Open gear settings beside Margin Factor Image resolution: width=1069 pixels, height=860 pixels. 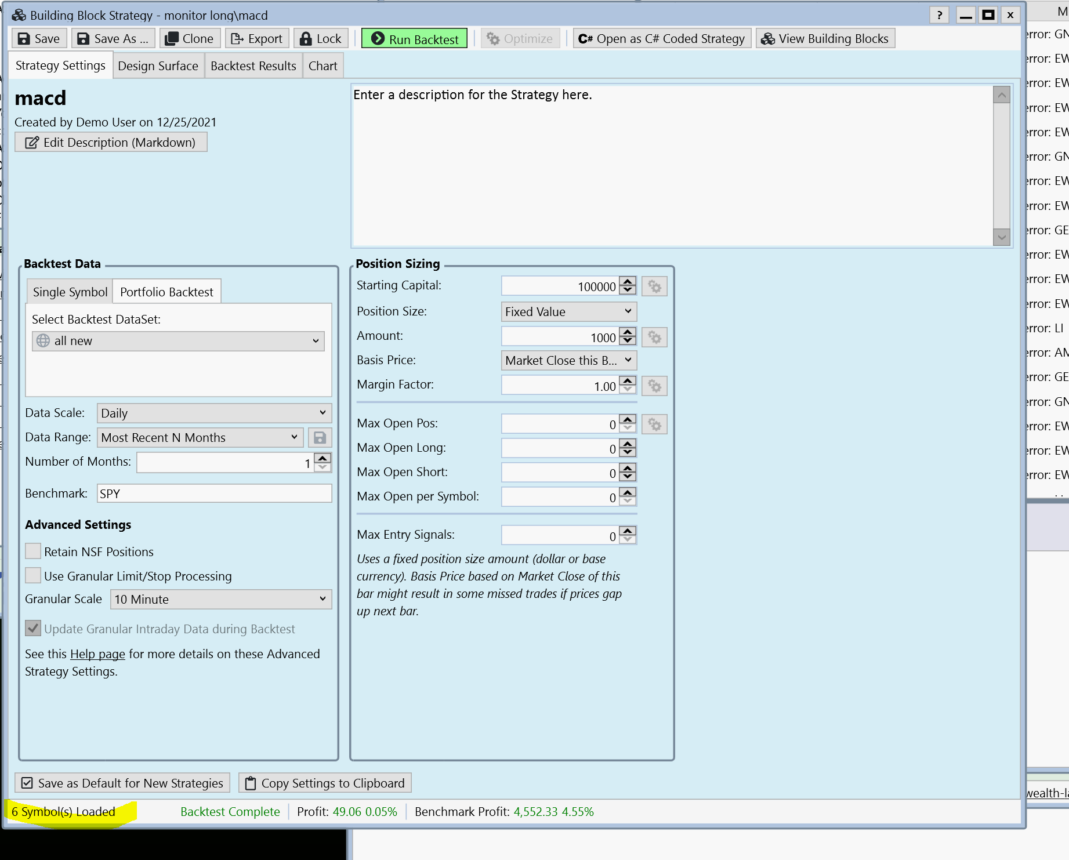[654, 386]
